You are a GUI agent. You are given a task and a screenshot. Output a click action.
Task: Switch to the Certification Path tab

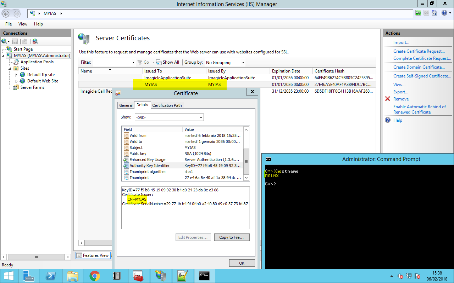tap(167, 105)
